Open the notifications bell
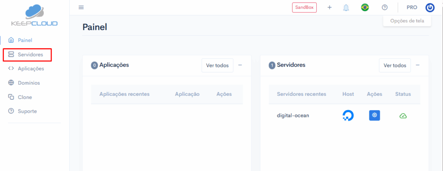443x171 pixels. tap(346, 8)
